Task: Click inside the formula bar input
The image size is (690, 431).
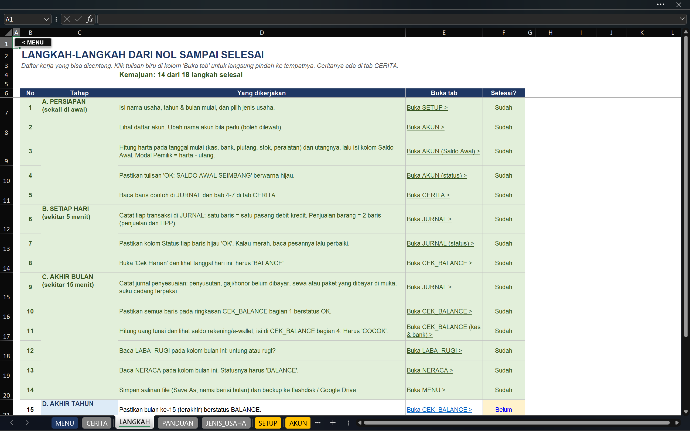Action: (388, 19)
